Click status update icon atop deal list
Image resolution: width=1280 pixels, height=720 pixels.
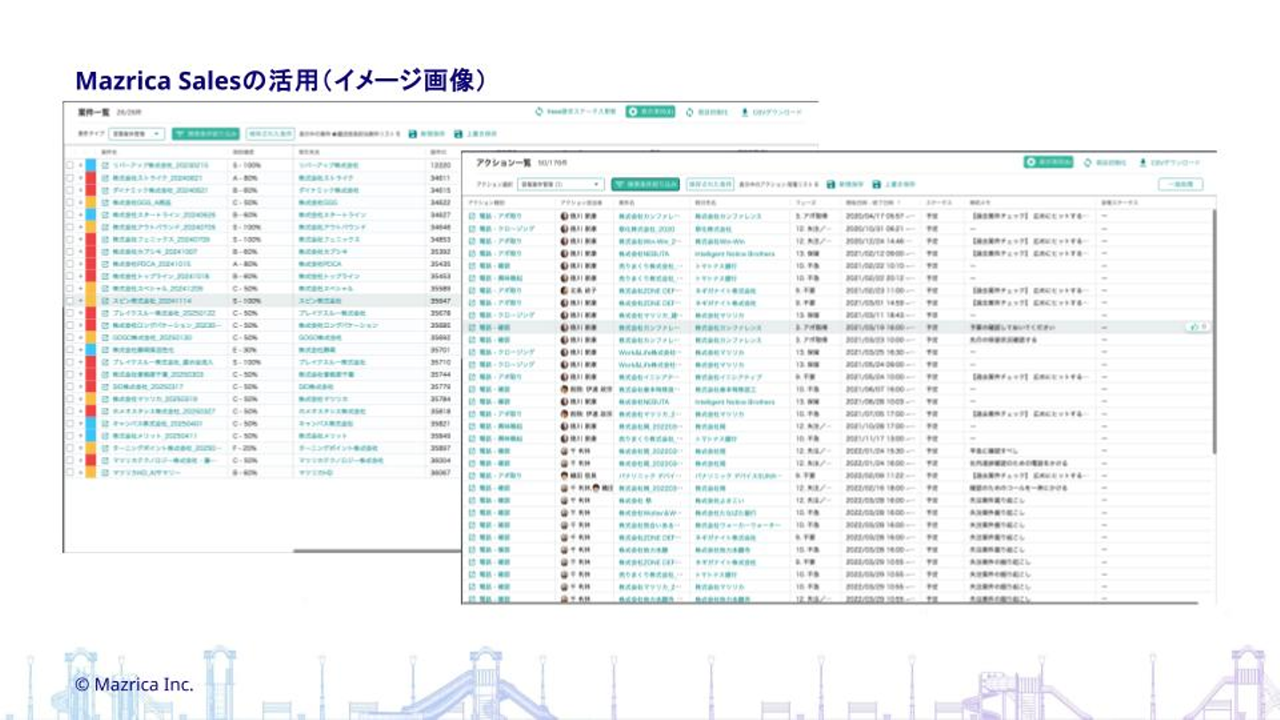(x=539, y=113)
